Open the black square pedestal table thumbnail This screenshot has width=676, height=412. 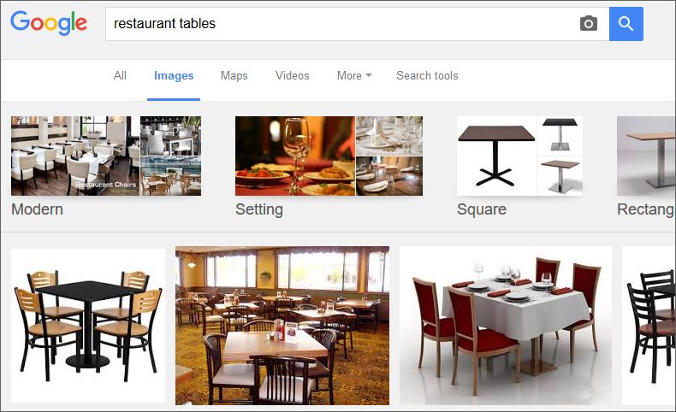point(496,156)
